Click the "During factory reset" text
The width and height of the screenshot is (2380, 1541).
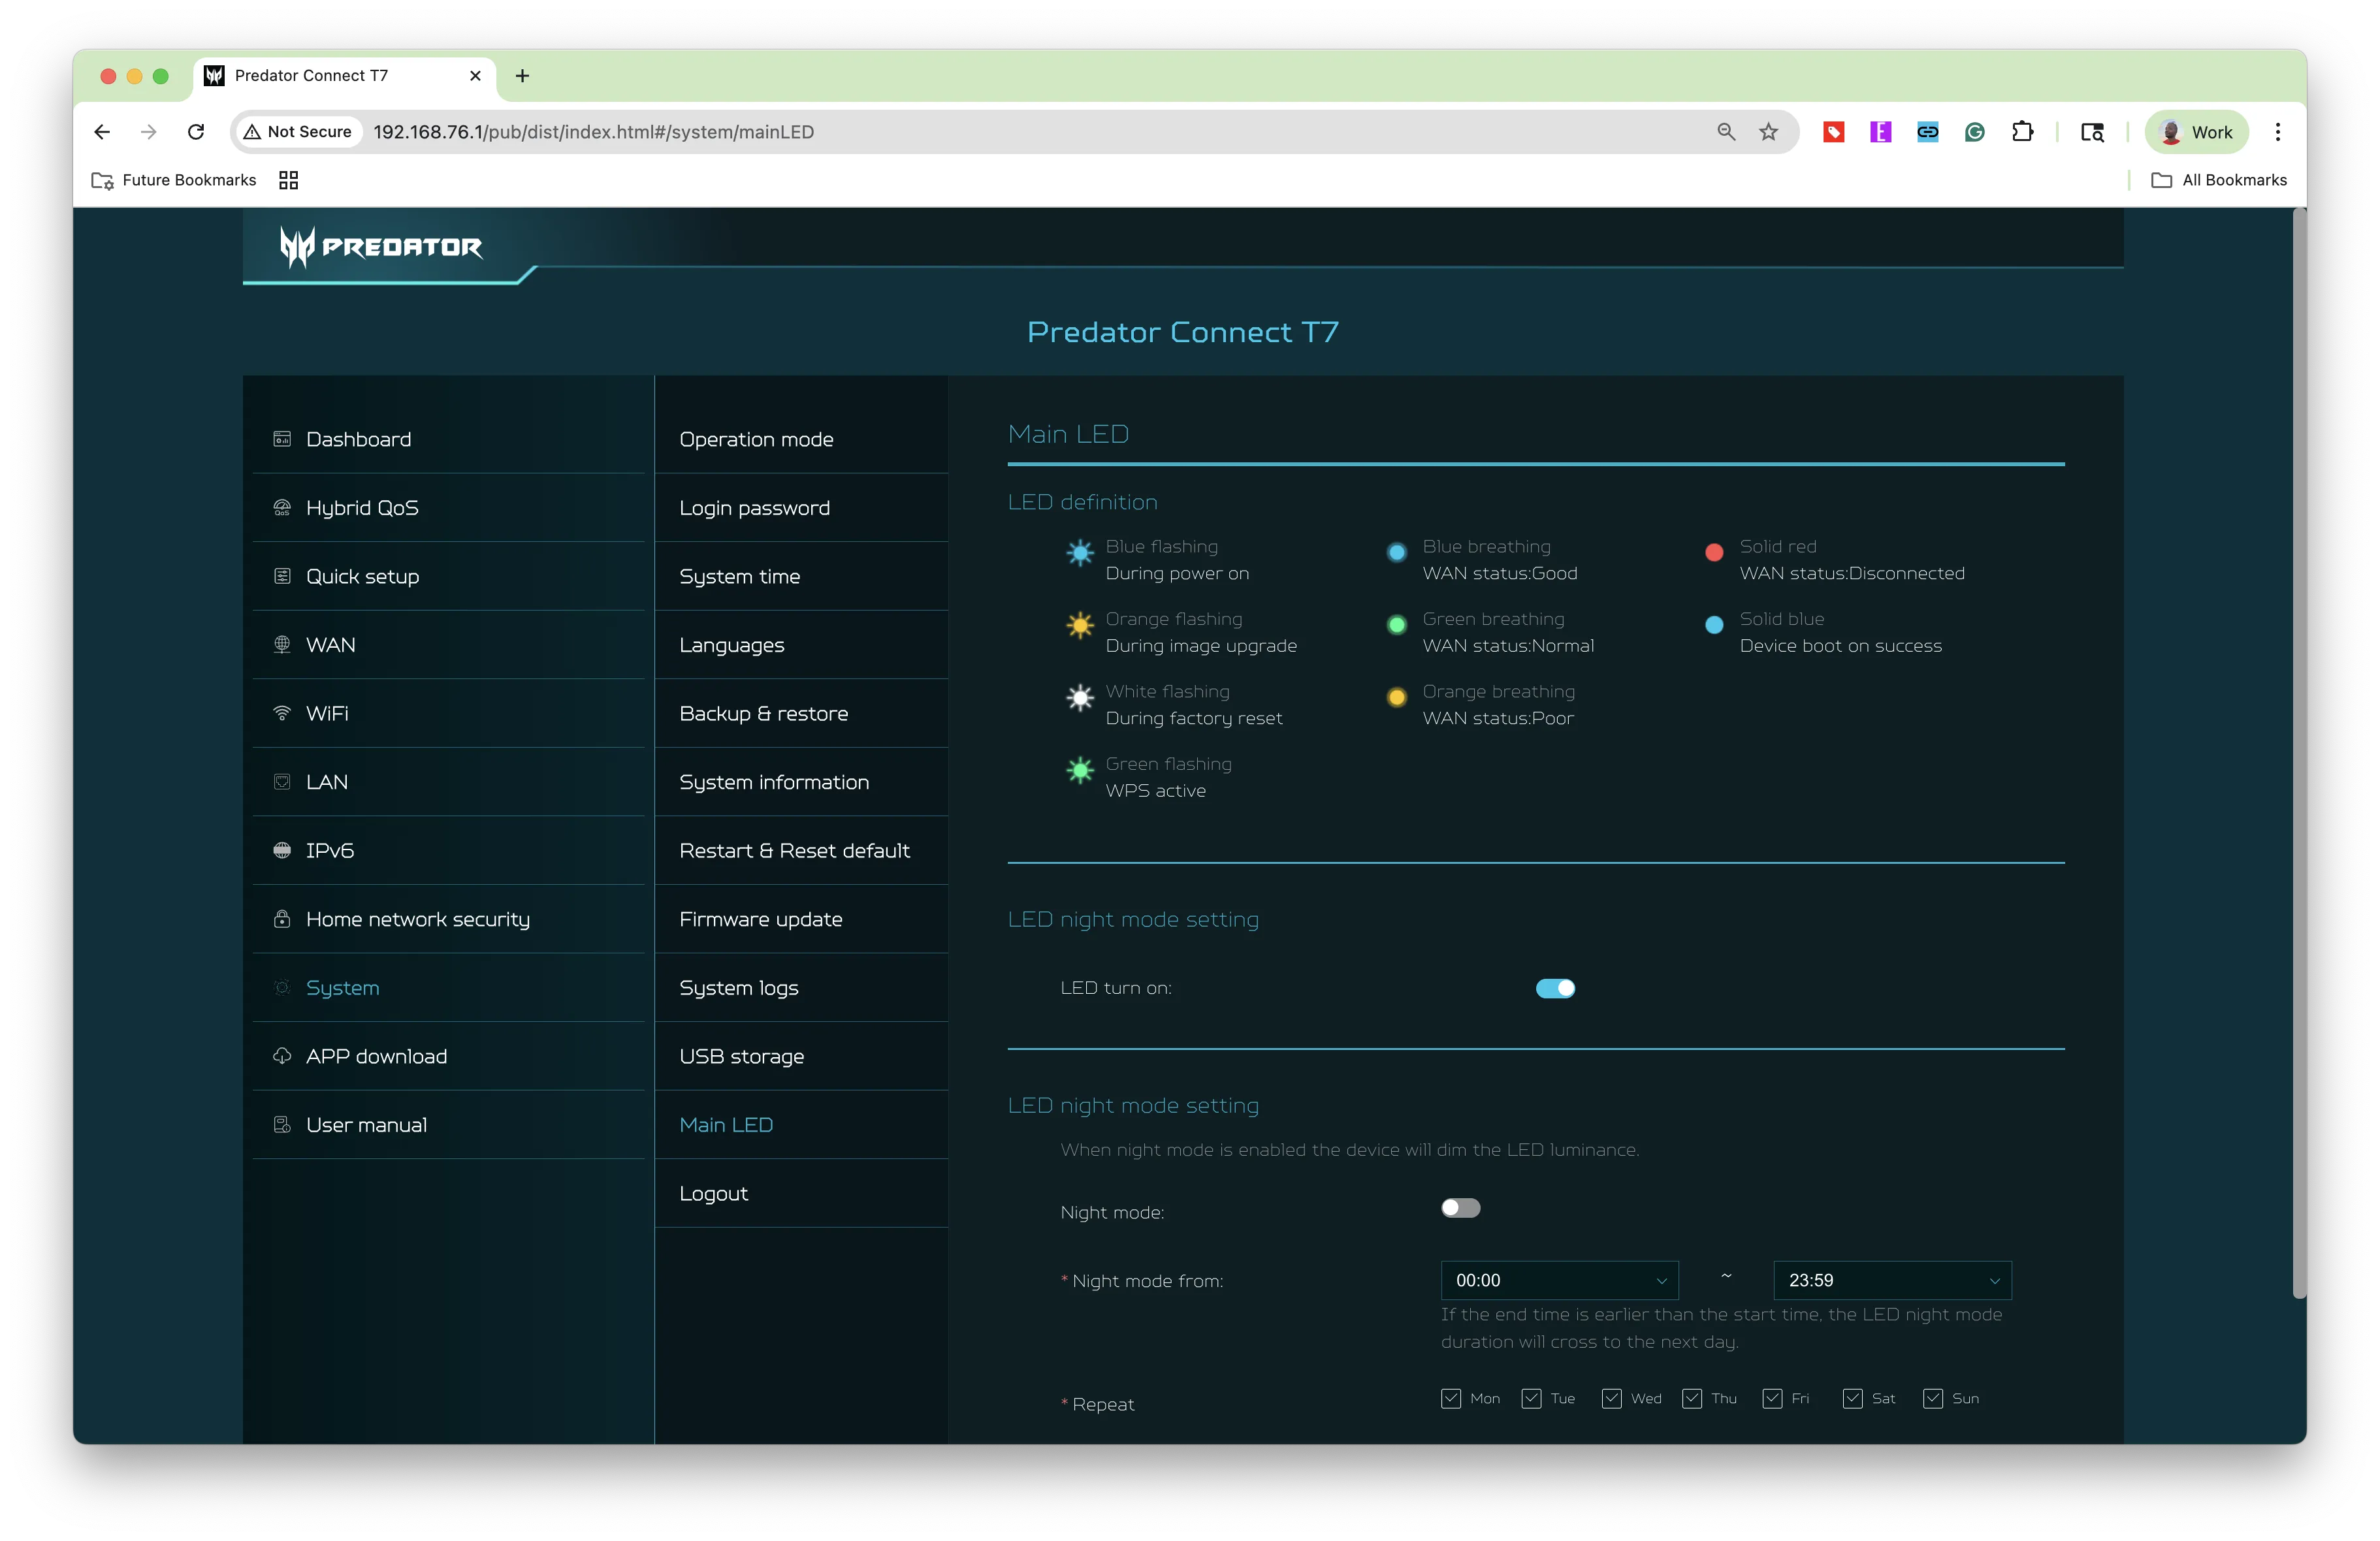(x=1194, y=718)
